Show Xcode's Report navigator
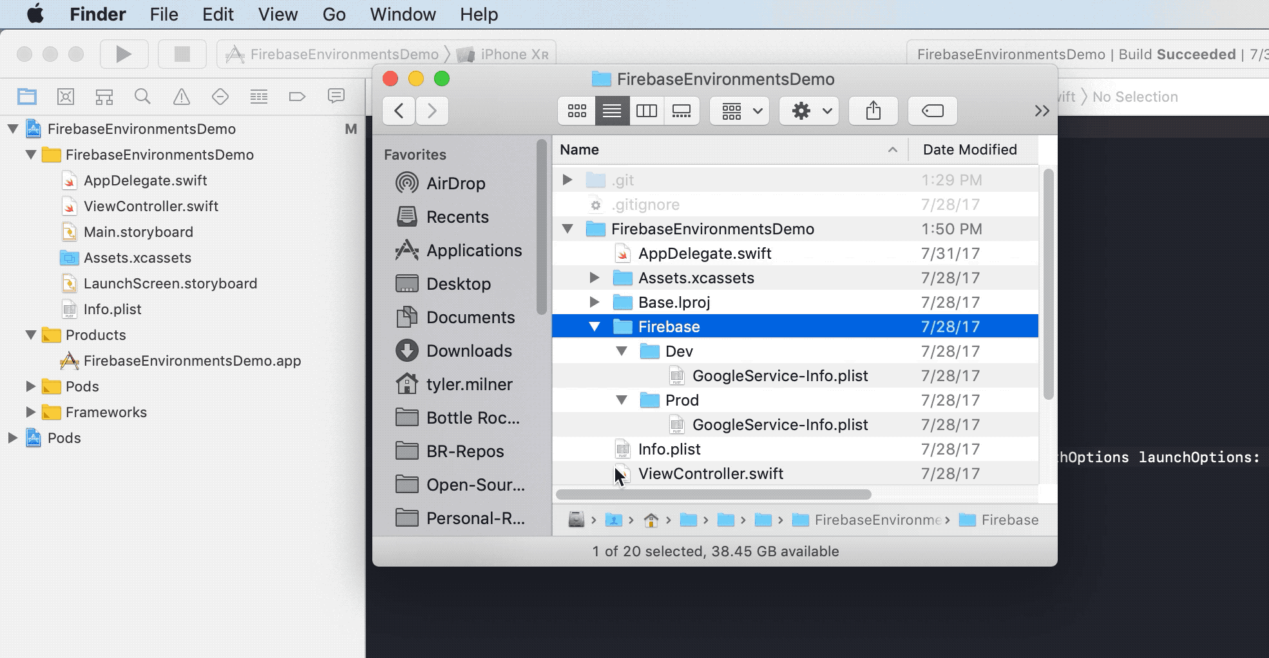 click(336, 97)
